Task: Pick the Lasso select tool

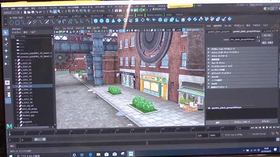Action: pos(6,39)
